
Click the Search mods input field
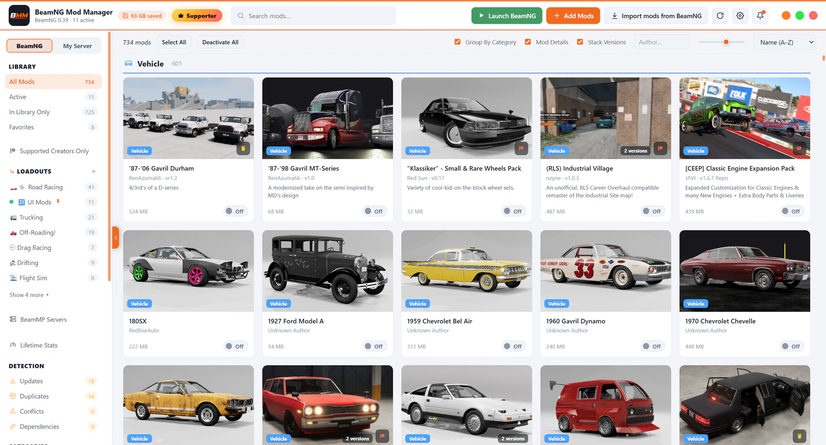pyautogui.click(x=313, y=16)
